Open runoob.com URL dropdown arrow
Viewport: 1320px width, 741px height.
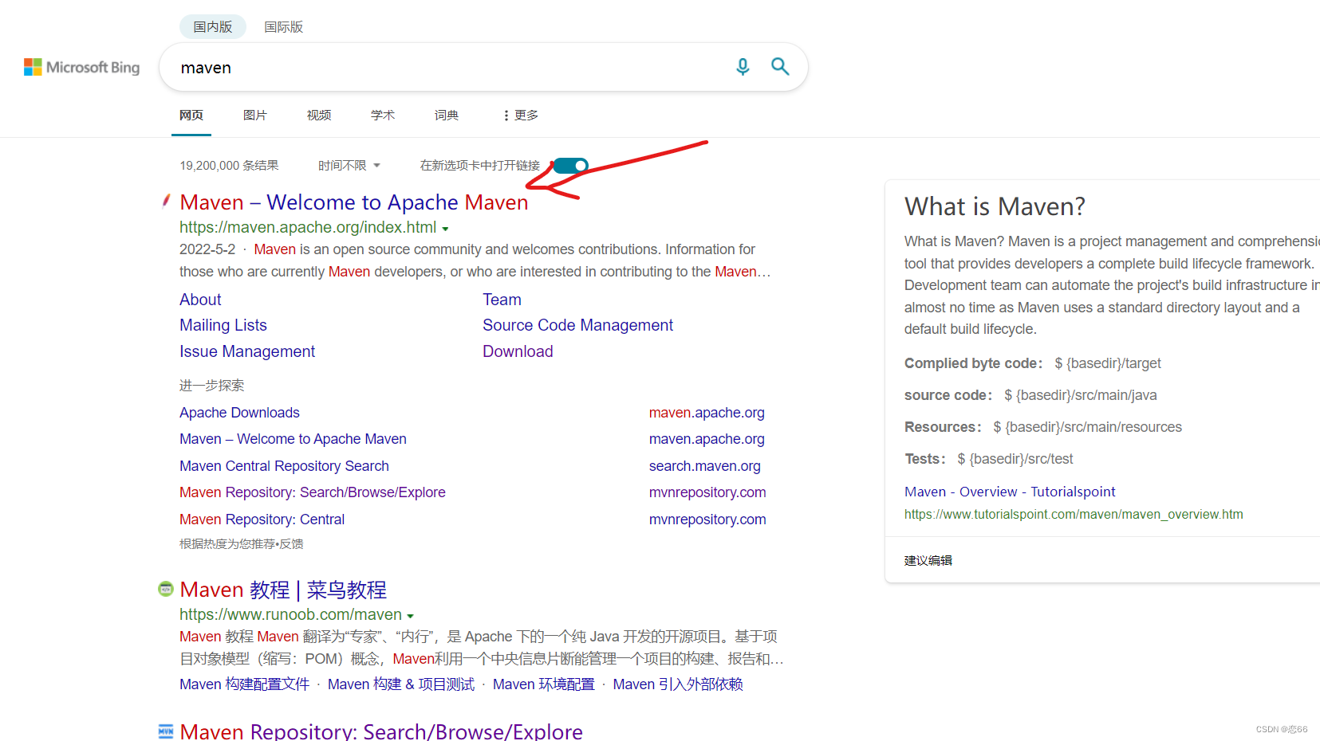pyautogui.click(x=411, y=616)
